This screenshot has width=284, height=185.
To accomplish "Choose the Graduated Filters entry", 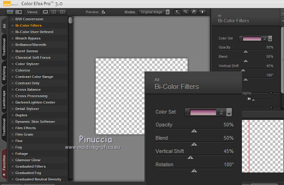I will coord(30,166).
